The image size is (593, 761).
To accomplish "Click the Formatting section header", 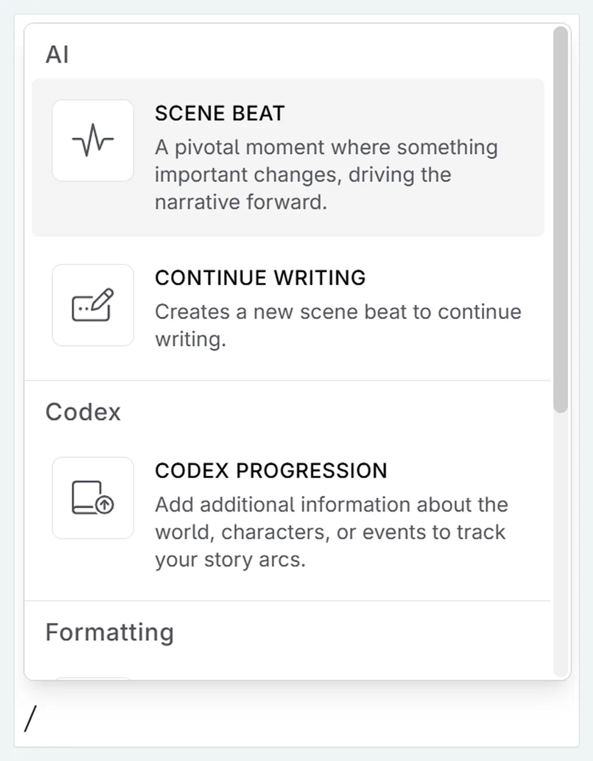I will pos(109,632).
